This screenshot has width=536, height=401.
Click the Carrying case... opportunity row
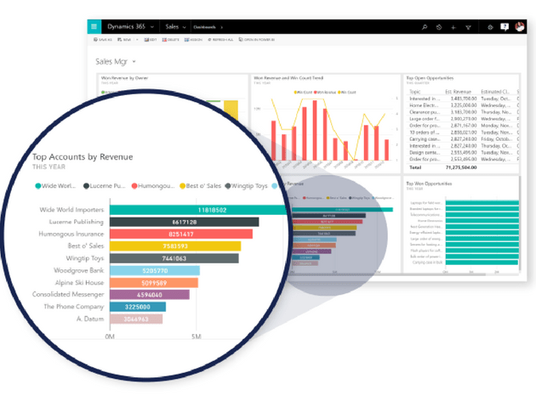463,139
